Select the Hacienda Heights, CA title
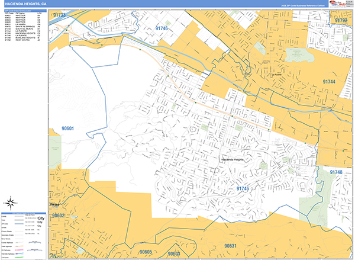Viewport: 355px width, 260px height. pos(25,4)
